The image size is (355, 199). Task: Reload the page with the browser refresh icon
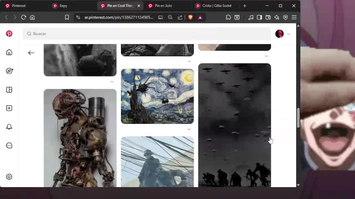[x=24, y=17]
